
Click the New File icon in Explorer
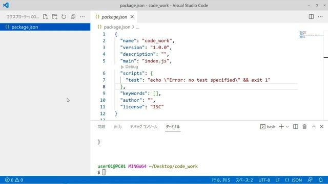tap(46, 17)
